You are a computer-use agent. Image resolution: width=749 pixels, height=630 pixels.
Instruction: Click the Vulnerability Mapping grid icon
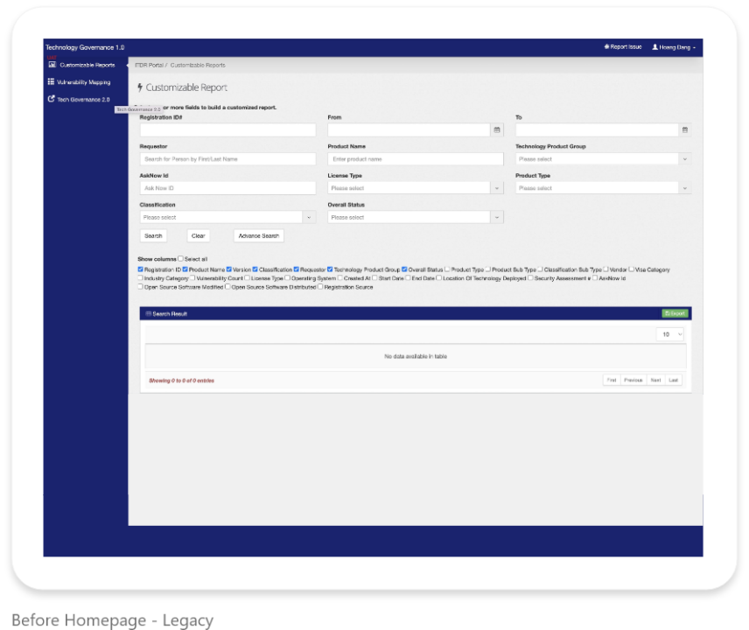coord(51,81)
